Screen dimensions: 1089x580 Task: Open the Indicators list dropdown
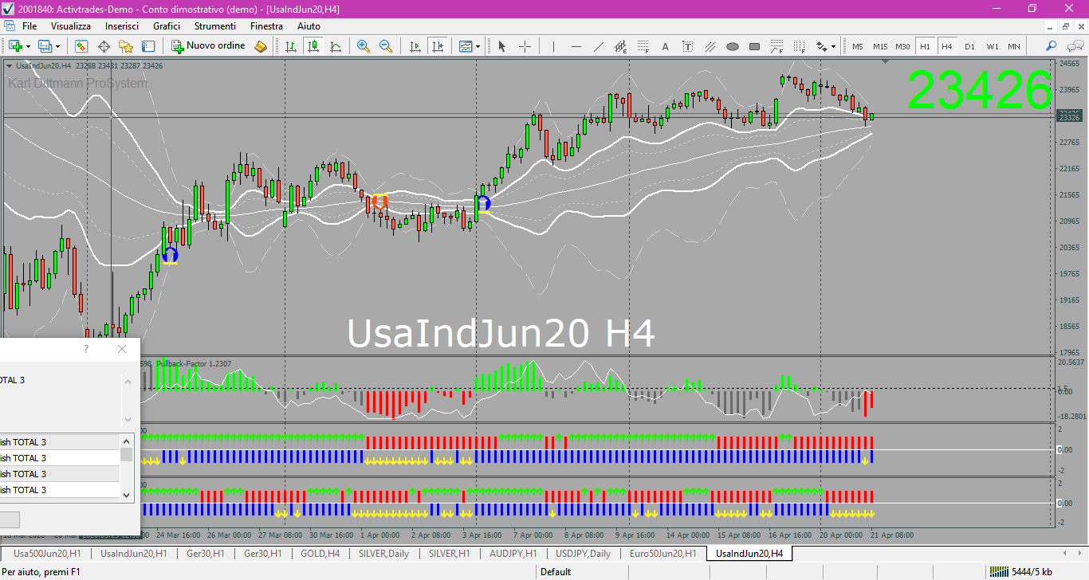[470, 46]
